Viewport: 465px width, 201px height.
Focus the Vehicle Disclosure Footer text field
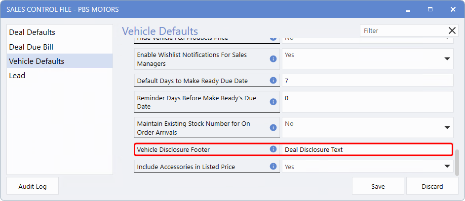(x=366, y=149)
